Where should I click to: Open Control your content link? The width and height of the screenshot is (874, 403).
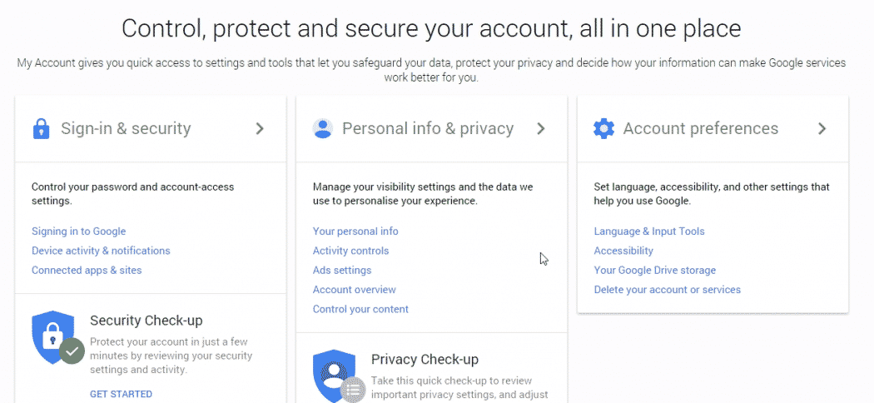[360, 310]
